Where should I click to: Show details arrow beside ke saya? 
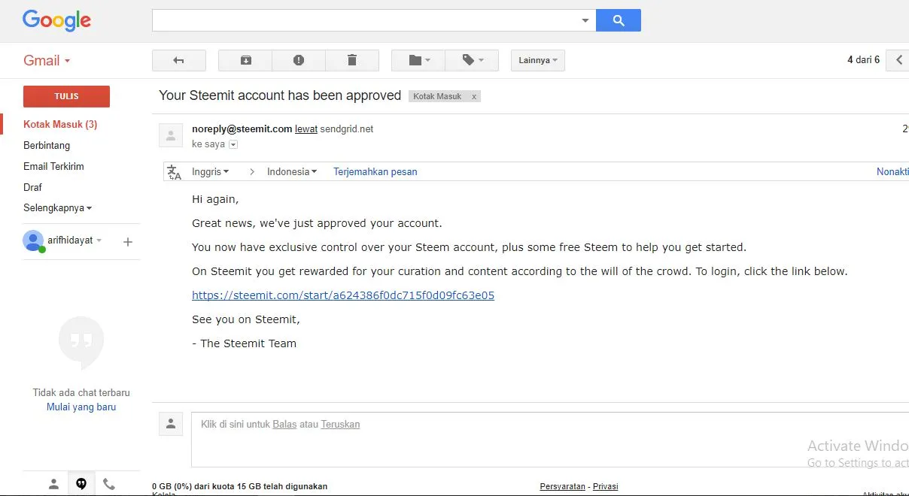pos(233,144)
